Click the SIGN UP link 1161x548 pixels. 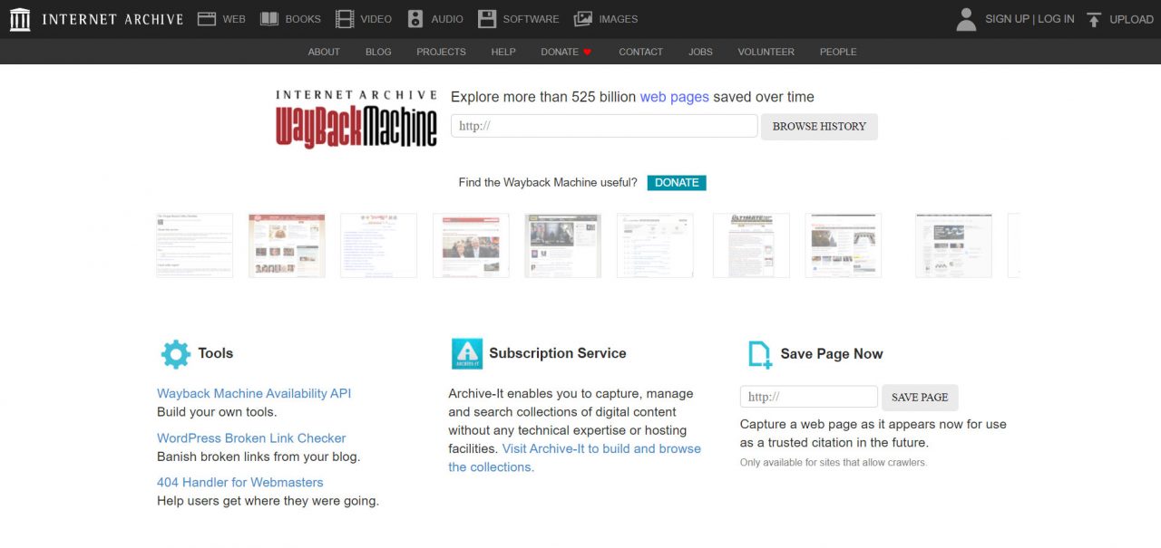(1007, 19)
